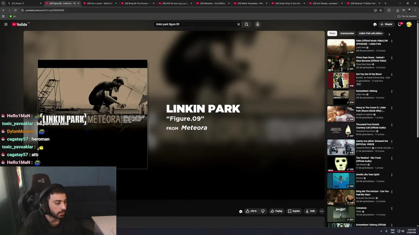The width and height of the screenshot is (419, 235).
Task: Open options for Heavy Is The Crown
Action: point(392,108)
